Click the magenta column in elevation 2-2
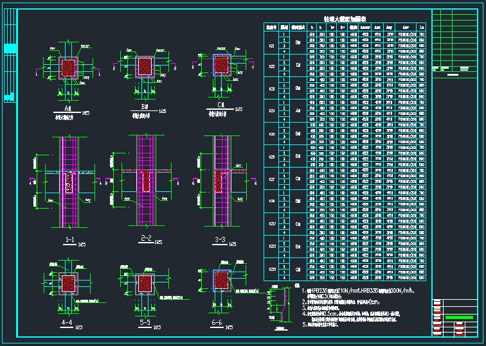 tap(146, 181)
